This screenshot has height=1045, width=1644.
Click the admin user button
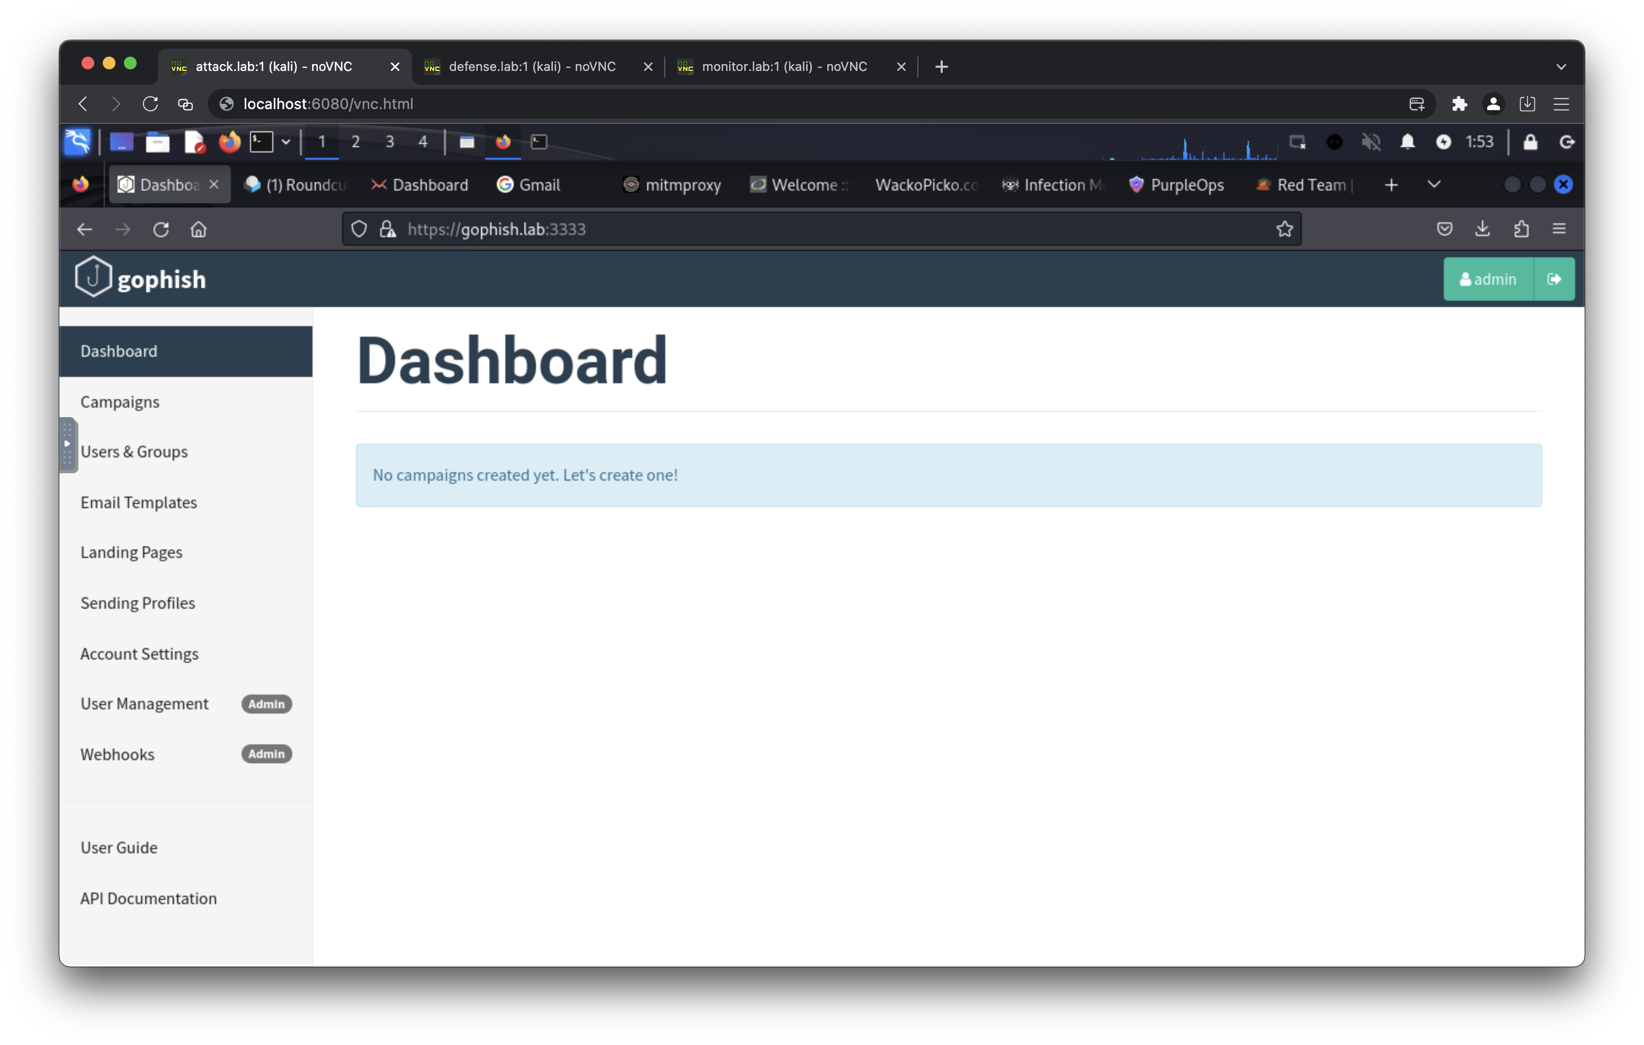click(1488, 279)
